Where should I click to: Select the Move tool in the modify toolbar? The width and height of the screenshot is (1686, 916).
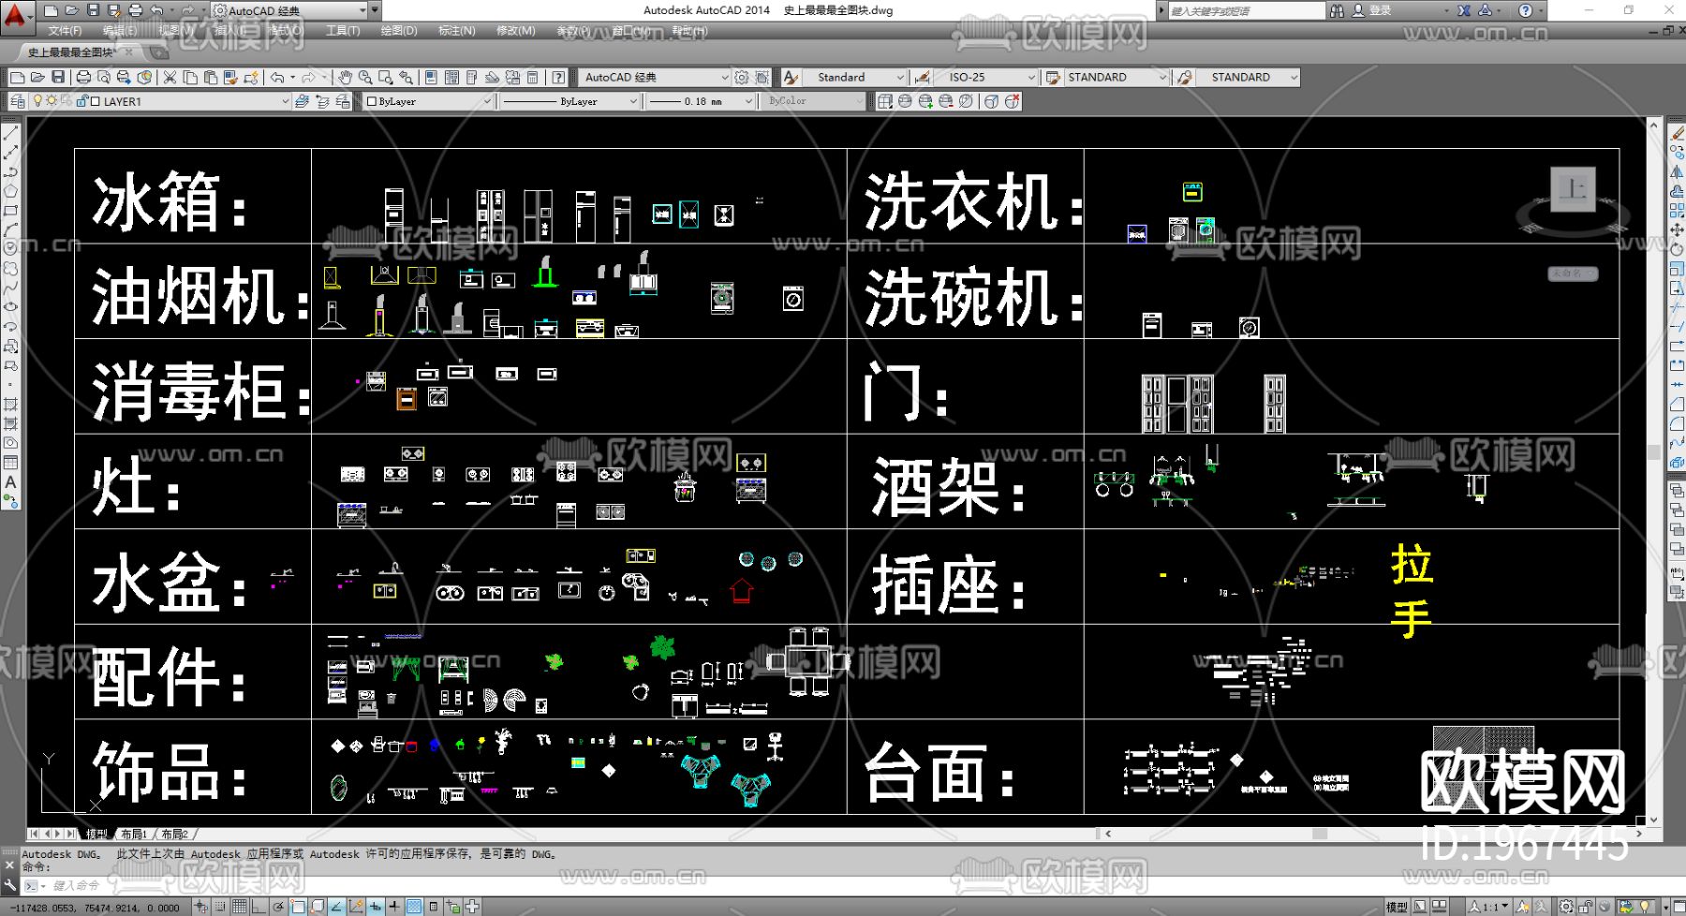click(x=1677, y=229)
